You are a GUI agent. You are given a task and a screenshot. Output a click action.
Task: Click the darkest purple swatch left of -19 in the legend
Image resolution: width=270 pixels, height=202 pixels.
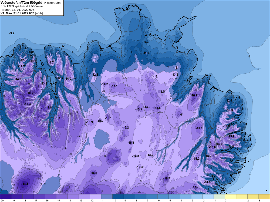(6, 197)
